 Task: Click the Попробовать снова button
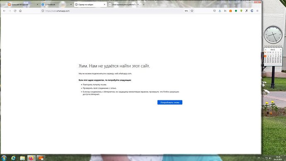(x=170, y=102)
